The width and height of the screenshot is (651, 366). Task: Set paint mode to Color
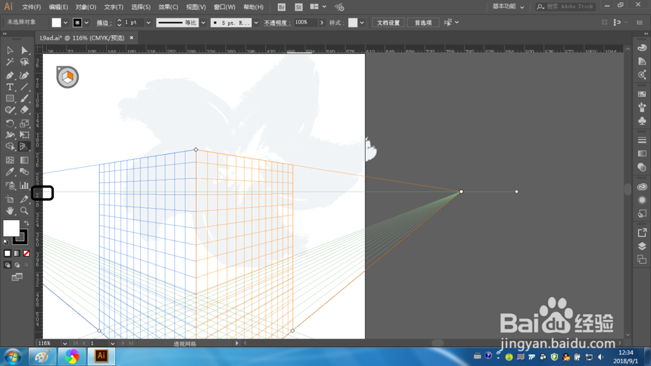7,253
